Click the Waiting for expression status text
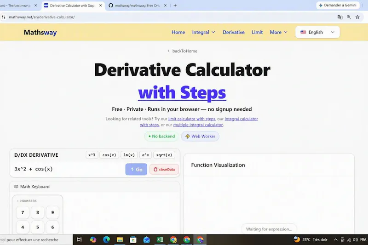Screen dimensions: 368x245 [x=269, y=229]
